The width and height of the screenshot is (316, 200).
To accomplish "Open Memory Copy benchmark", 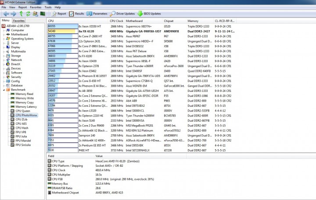I will click(x=25, y=102).
